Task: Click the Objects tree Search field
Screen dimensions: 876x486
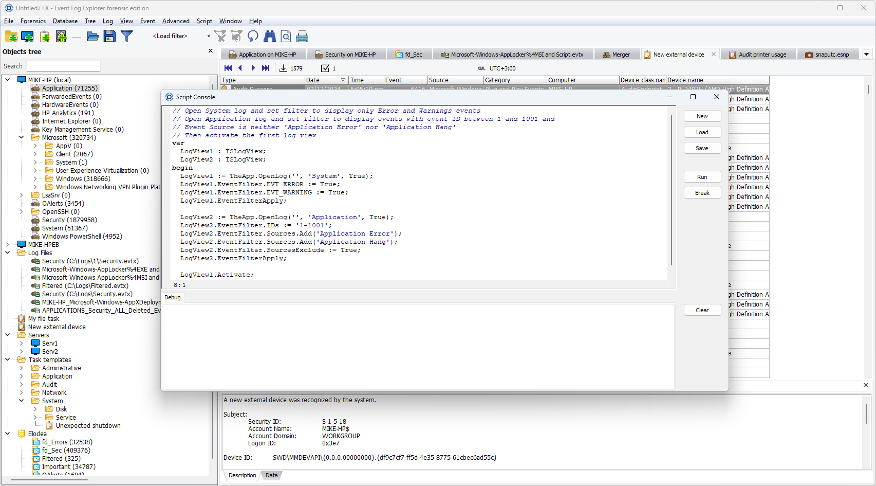Action: coord(63,66)
